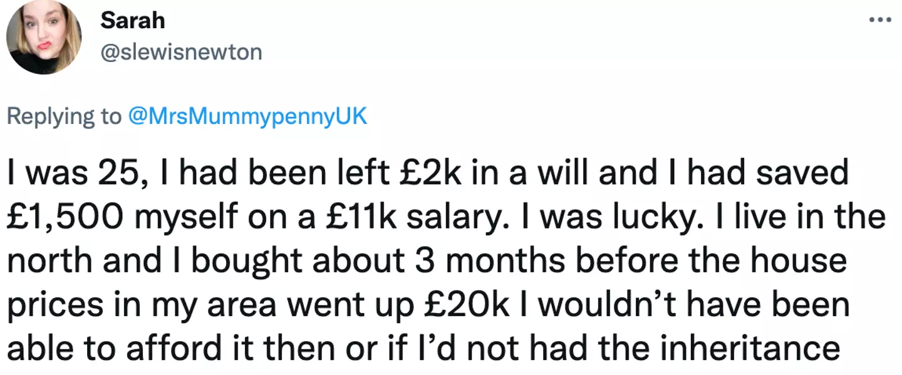Open the display name "Sarah"
This screenshot has height=375, width=902.
132,21
